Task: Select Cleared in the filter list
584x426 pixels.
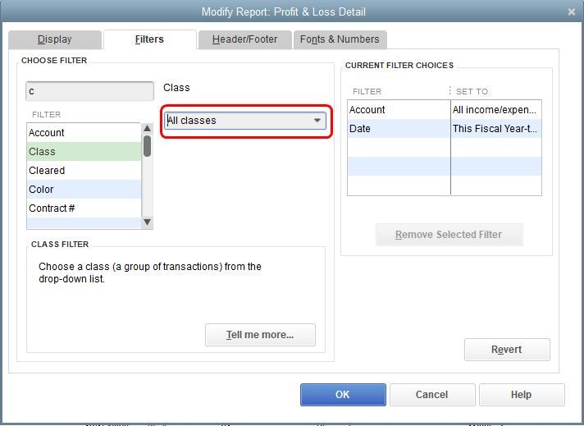Action: click(x=84, y=171)
